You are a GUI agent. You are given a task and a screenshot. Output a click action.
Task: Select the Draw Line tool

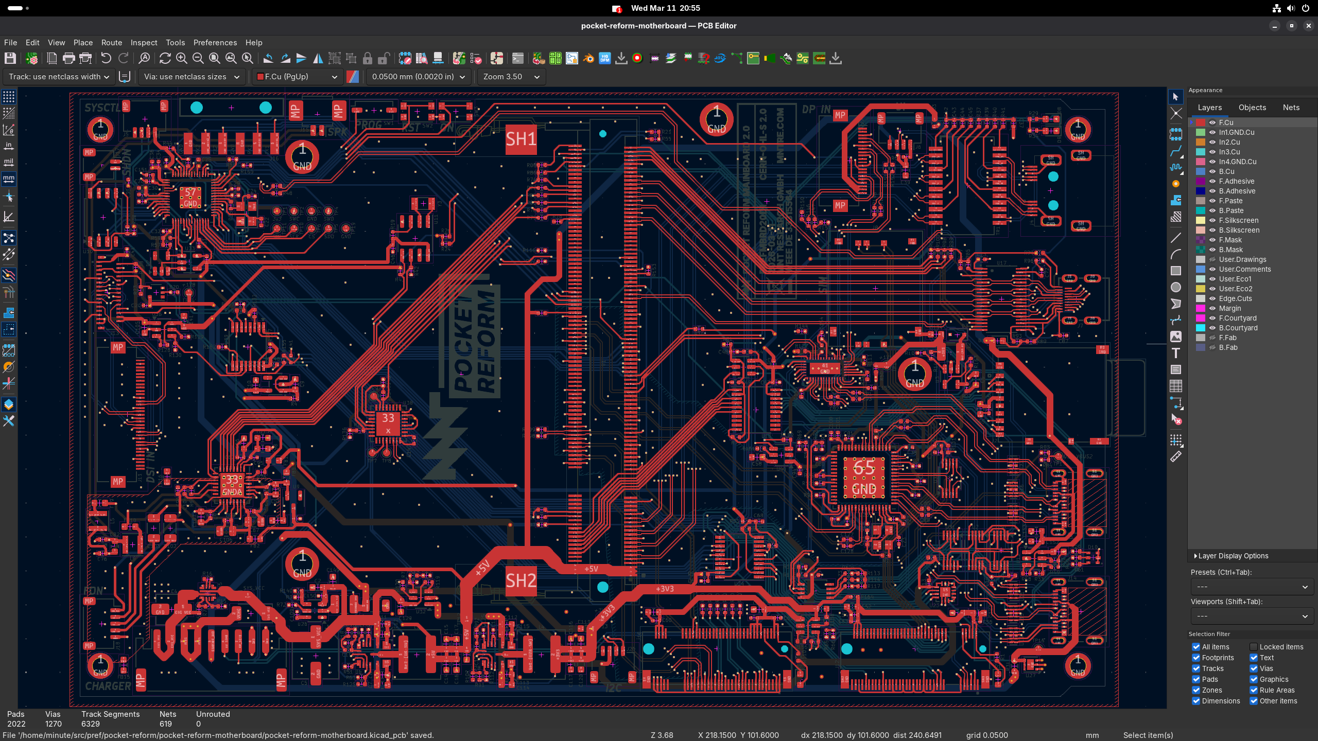[1176, 238]
